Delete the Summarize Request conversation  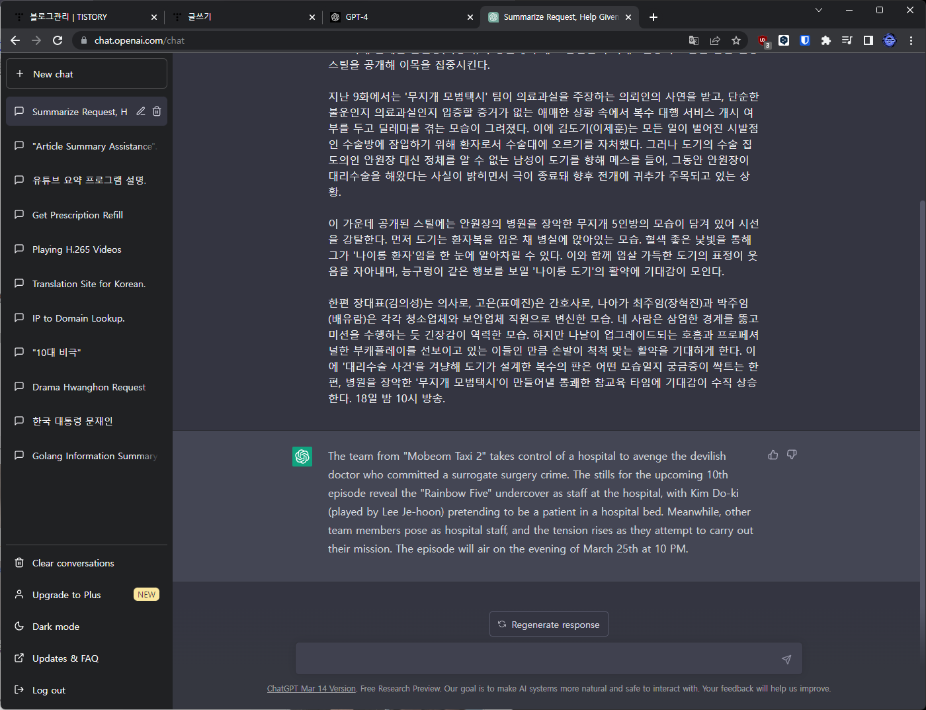tap(157, 111)
